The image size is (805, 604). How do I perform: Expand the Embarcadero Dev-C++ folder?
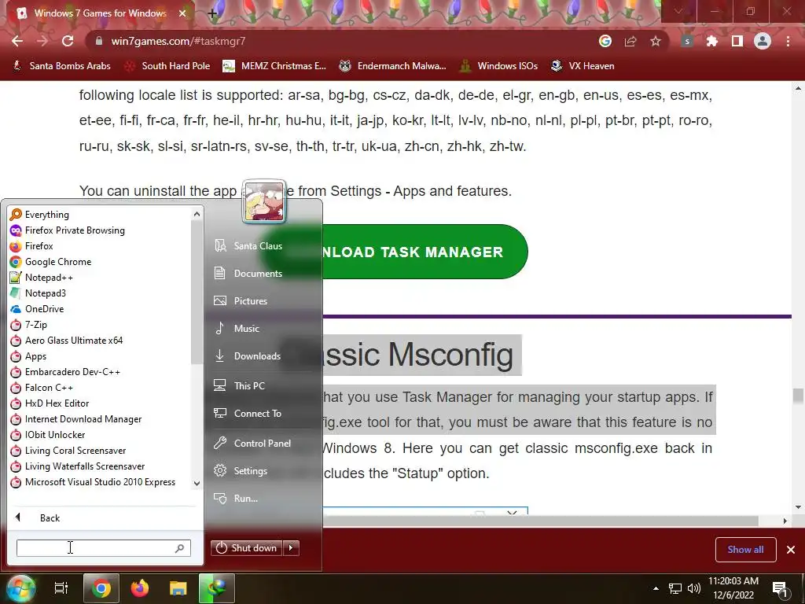point(65,372)
